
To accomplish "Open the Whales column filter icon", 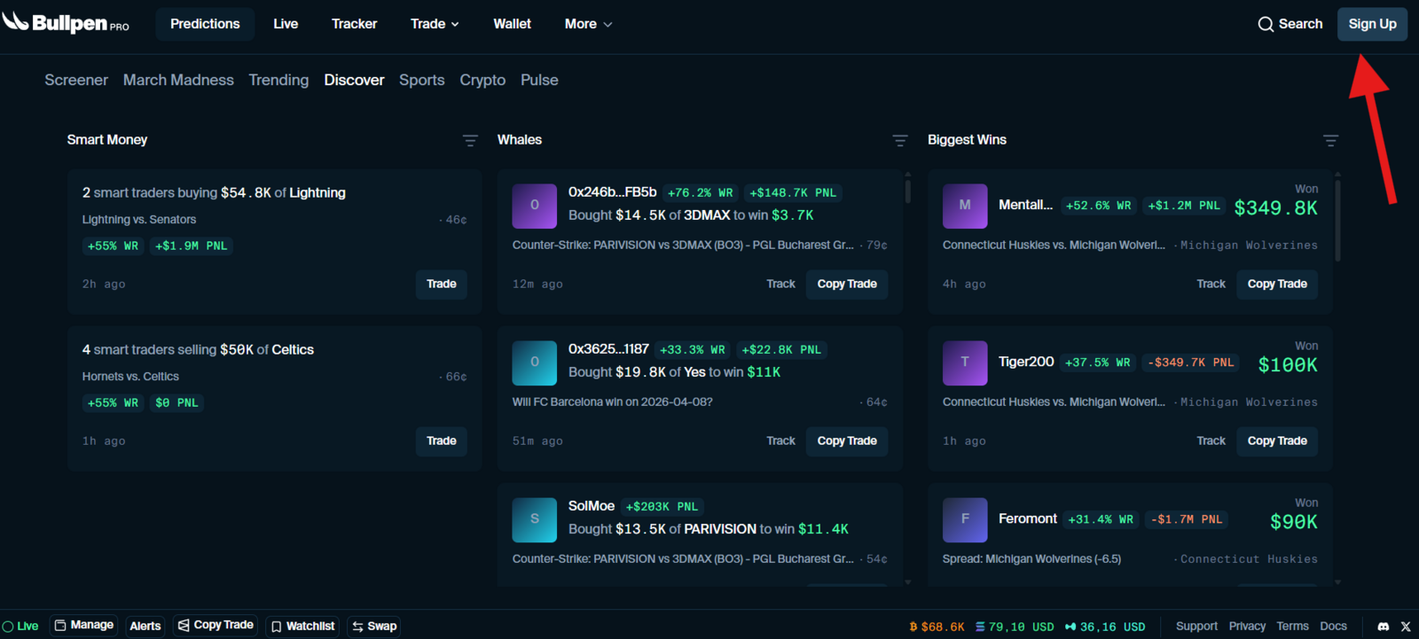I will coord(900,140).
